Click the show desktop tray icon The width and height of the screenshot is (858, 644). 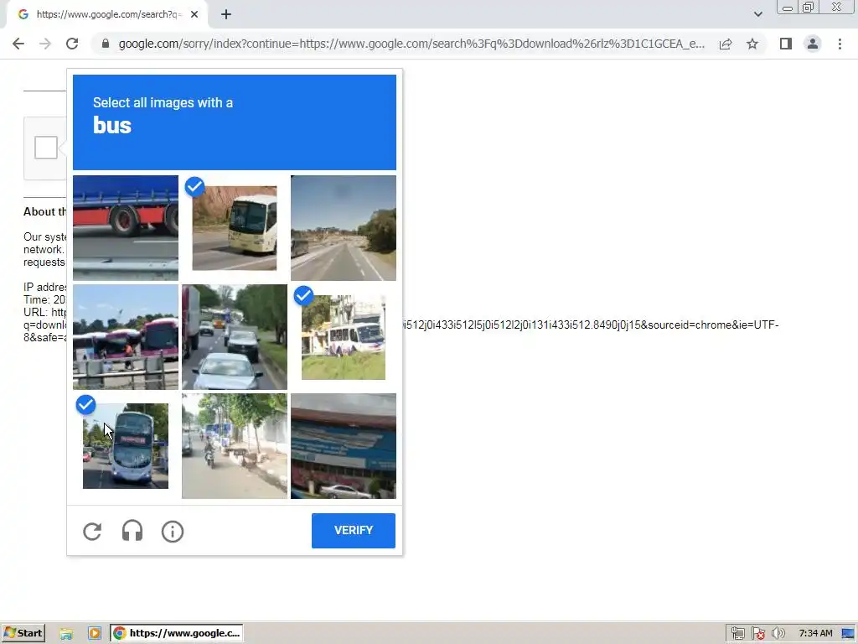pos(848,634)
